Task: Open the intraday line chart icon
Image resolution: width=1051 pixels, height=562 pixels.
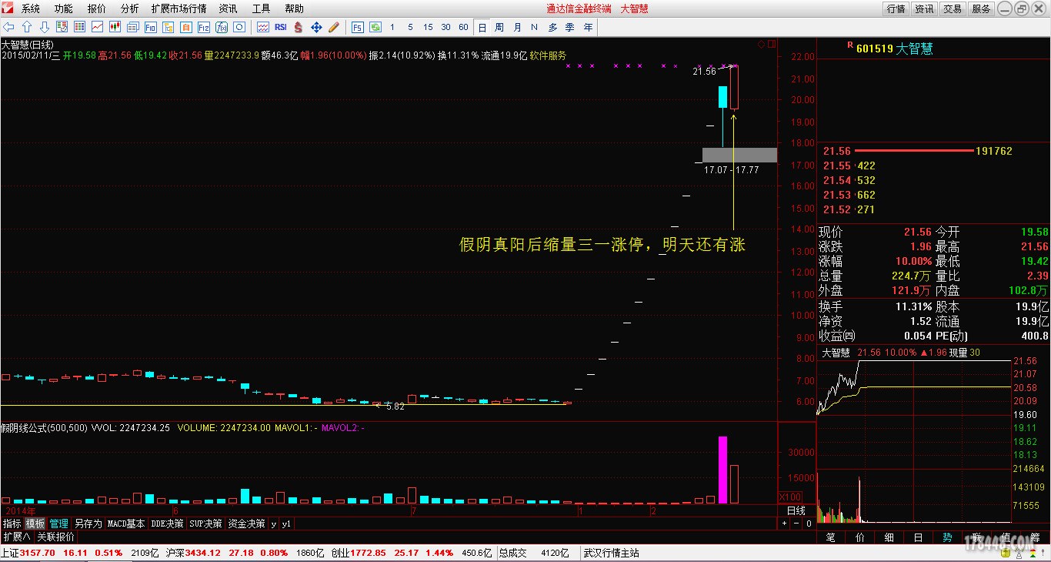Action: (97, 27)
